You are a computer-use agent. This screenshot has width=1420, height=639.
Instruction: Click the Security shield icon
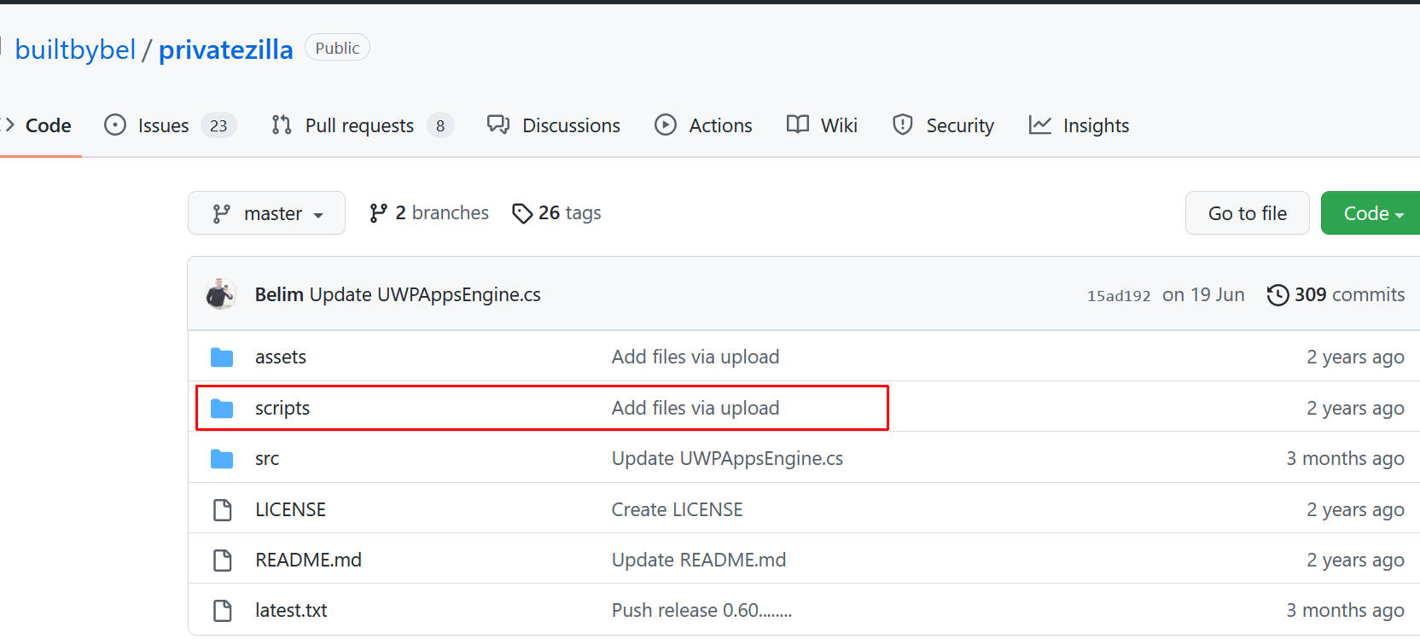(x=903, y=125)
